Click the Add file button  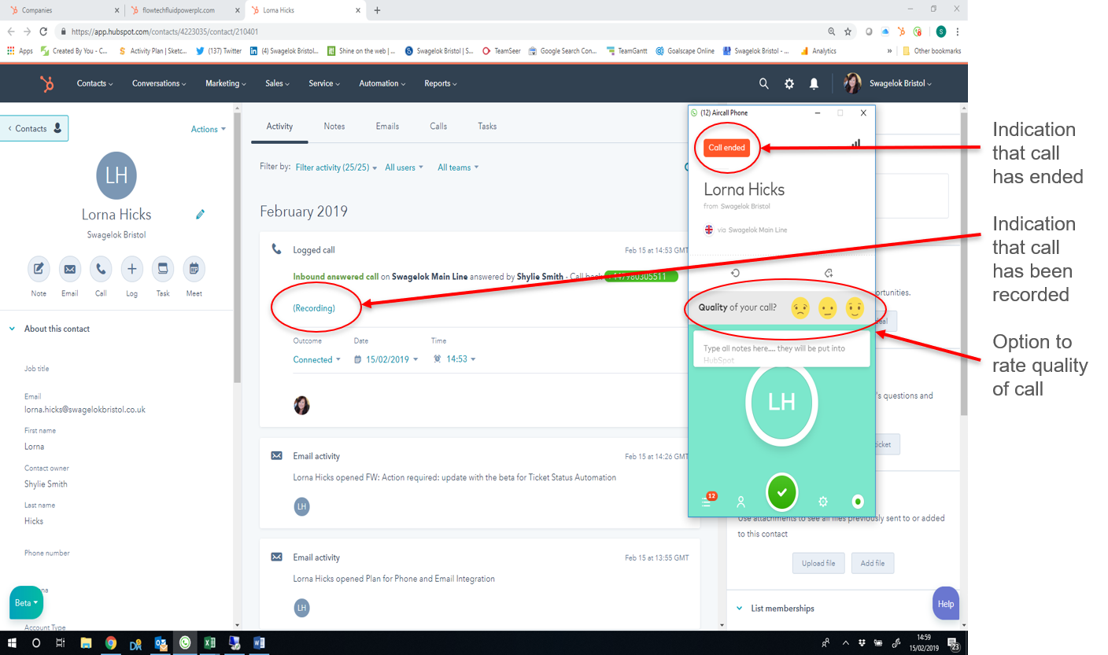(873, 563)
